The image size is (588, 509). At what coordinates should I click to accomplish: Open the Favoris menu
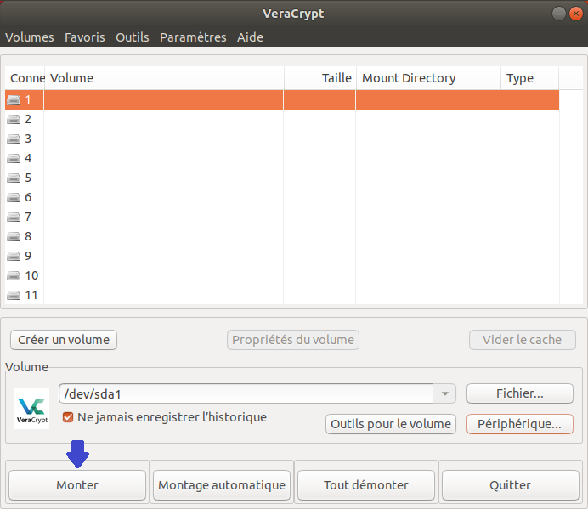(x=84, y=37)
